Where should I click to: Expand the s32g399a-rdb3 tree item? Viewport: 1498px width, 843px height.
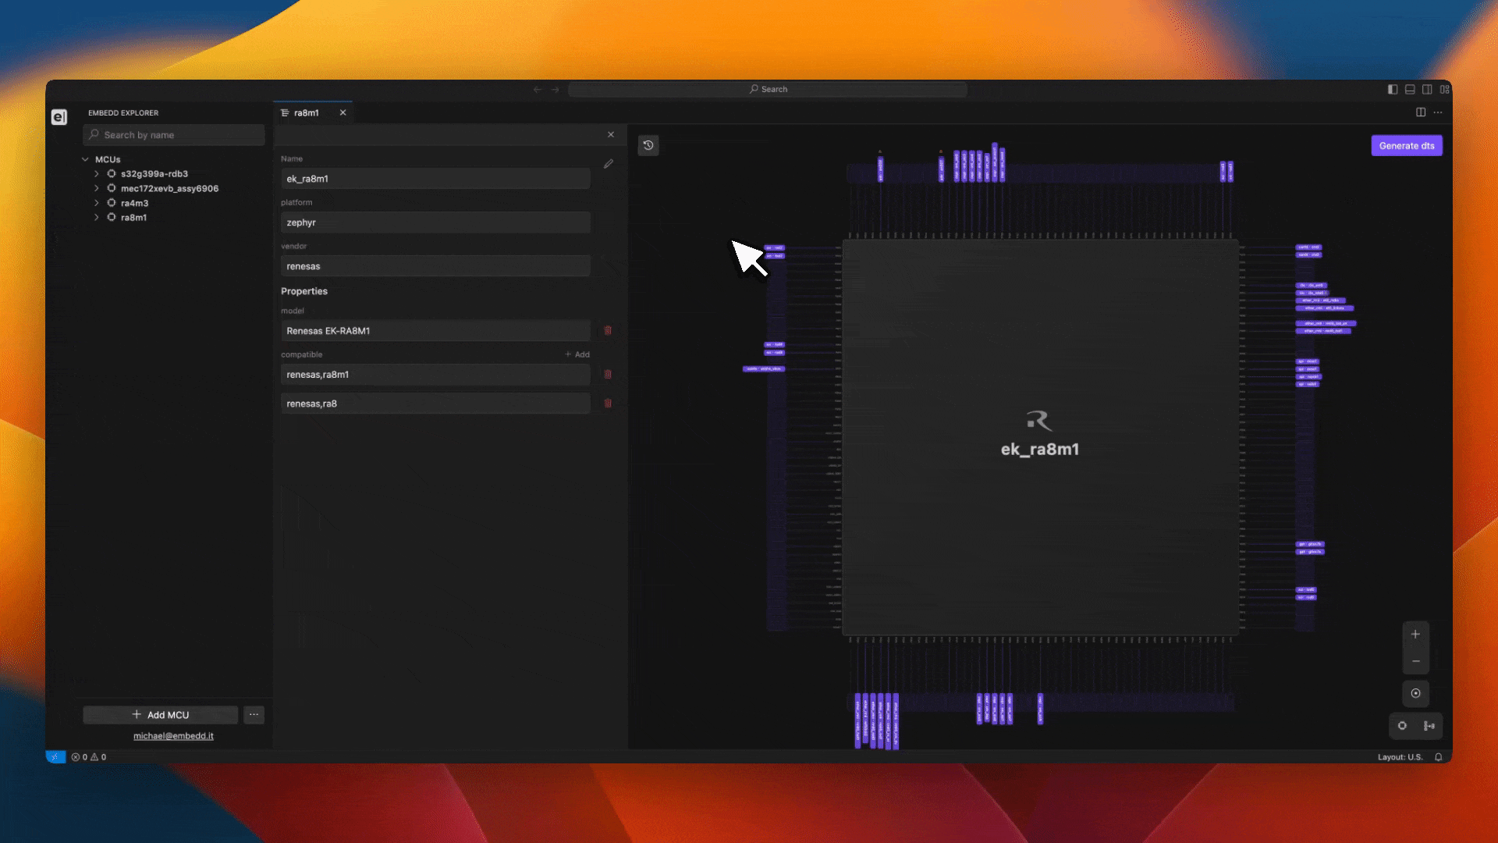(97, 173)
